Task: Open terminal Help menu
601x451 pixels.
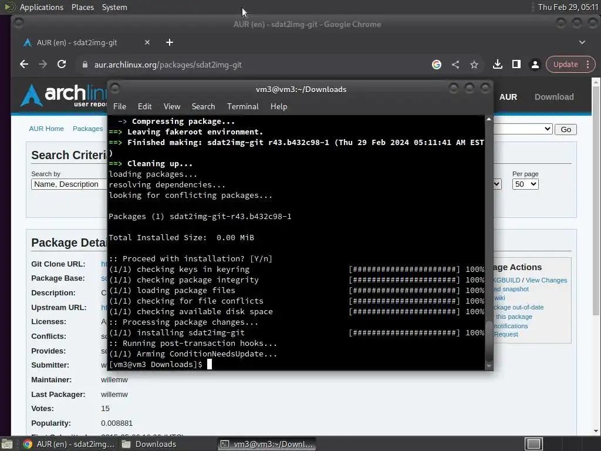Action: pos(279,107)
